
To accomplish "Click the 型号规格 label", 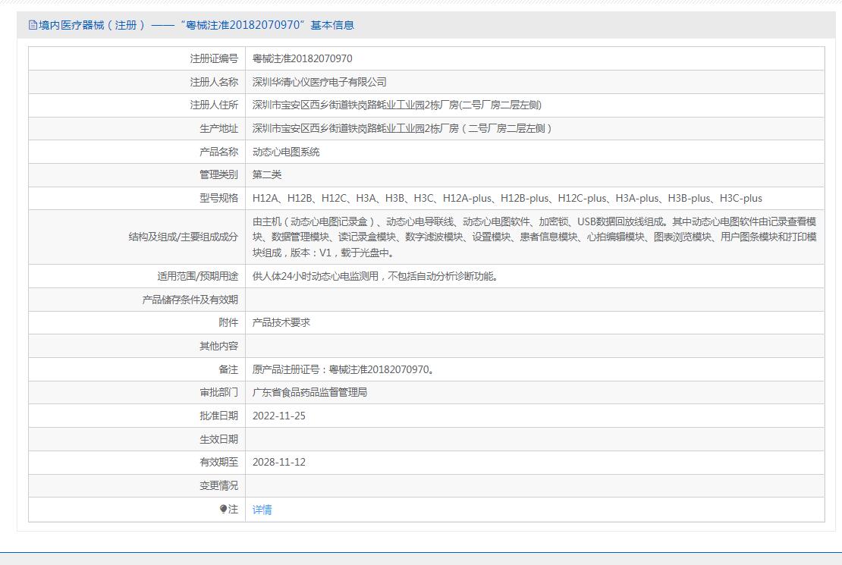I will pos(218,198).
